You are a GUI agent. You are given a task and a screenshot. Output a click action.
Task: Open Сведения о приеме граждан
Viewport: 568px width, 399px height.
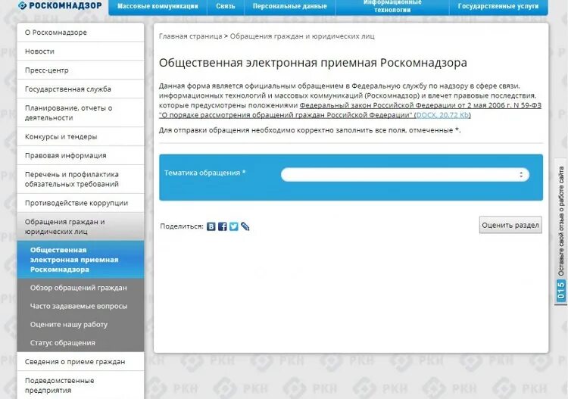80,362
